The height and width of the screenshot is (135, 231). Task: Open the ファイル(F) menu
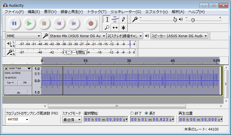14,12
